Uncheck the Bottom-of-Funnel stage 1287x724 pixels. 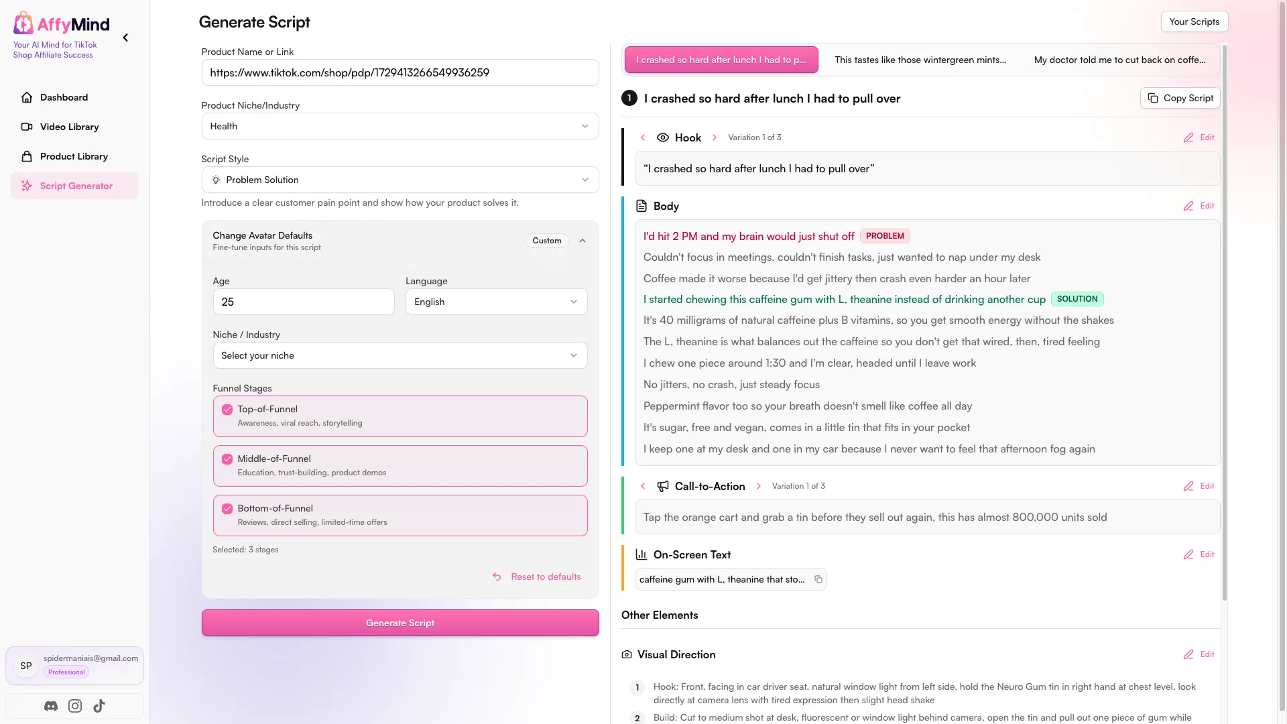coord(227,509)
